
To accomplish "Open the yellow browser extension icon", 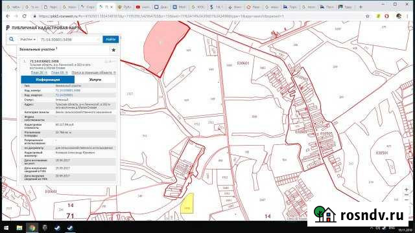I will pyautogui.click(x=378, y=16).
